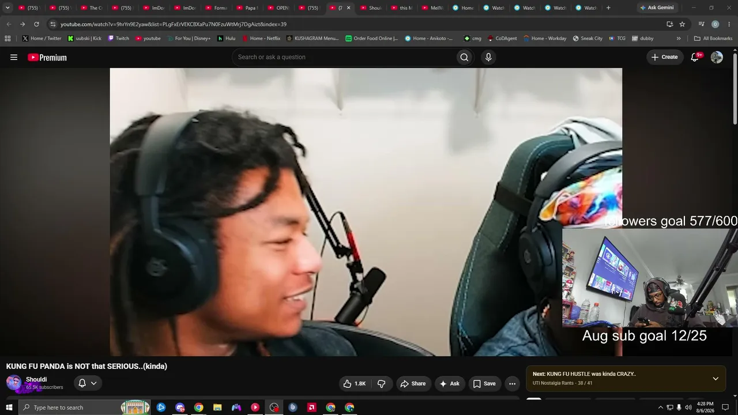
Task: Open Shouldi channel name link
Action: [36, 379]
